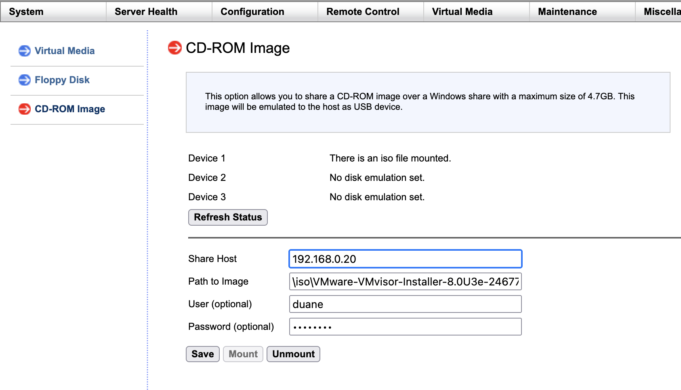The image size is (681, 390).
Task: Open the Remote Control tab
Action: click(x=363, y=12)
